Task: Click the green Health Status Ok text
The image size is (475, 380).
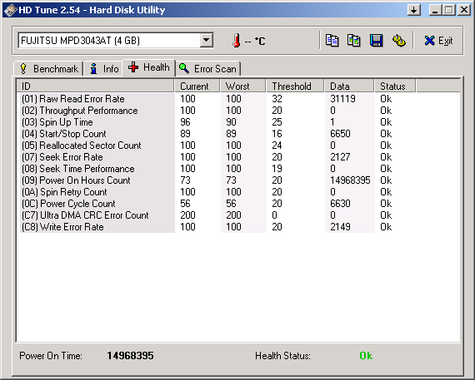Action: pyautogui.click(x=366, y=356)
